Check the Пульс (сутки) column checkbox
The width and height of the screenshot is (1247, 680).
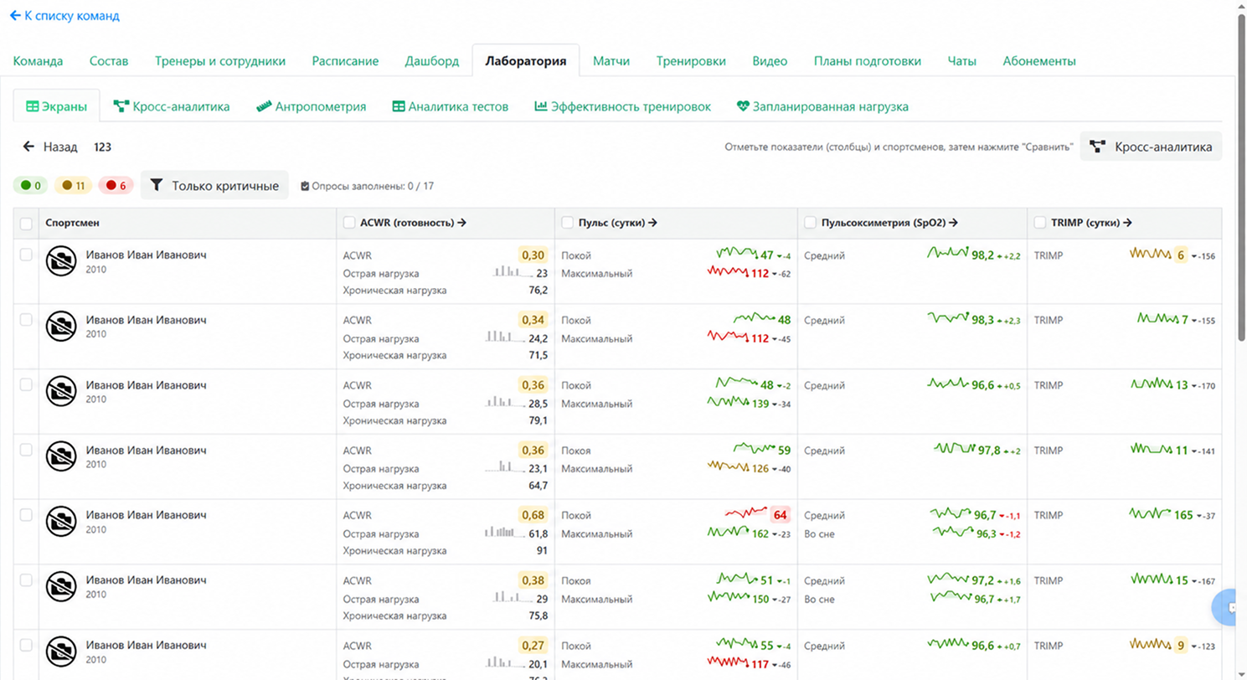(568, 223)
